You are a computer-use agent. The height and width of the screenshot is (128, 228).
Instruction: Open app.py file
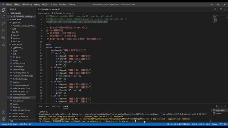click(x=16, y=60)
